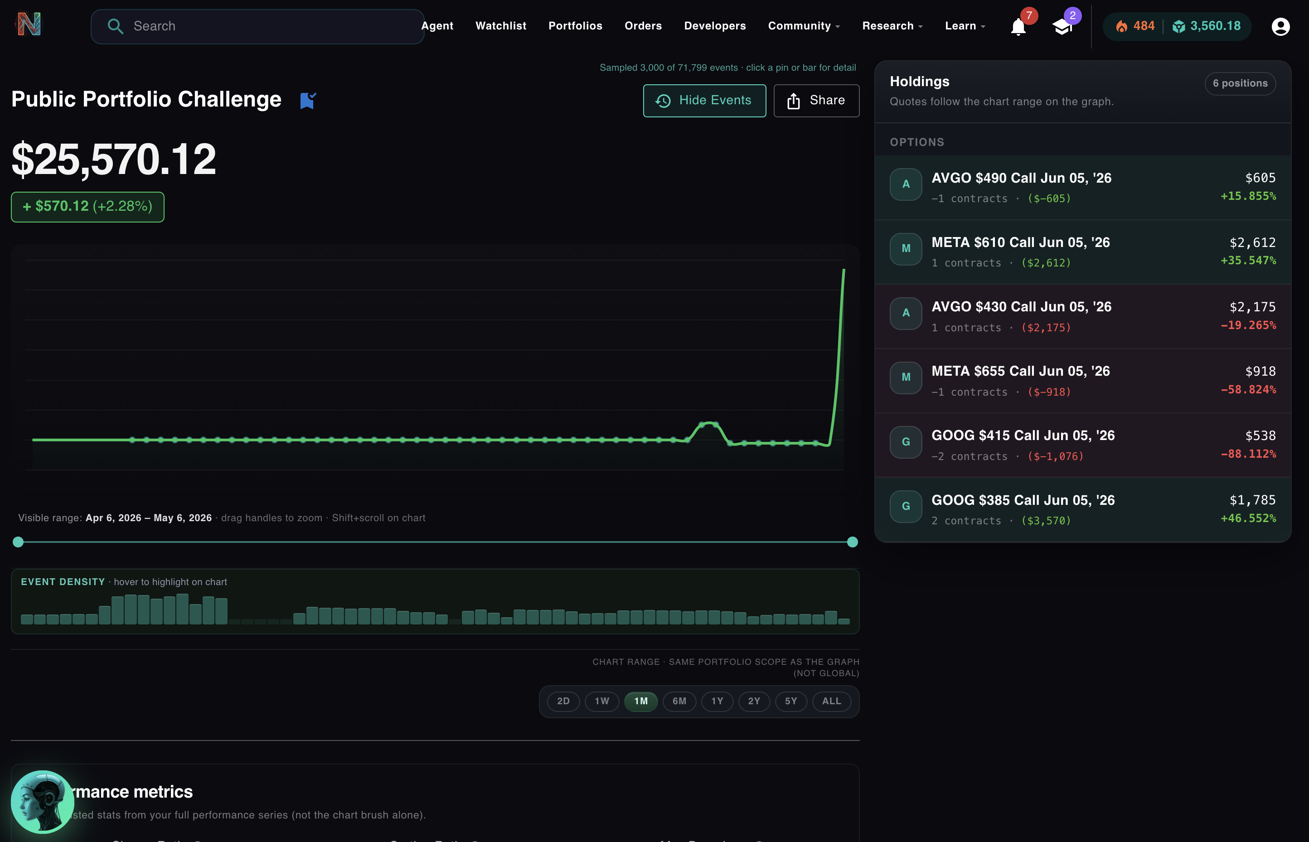Viewport: 1309px width, 842px height.
Task: Open Portfolios in the navigation
Action: click(575, 26)
